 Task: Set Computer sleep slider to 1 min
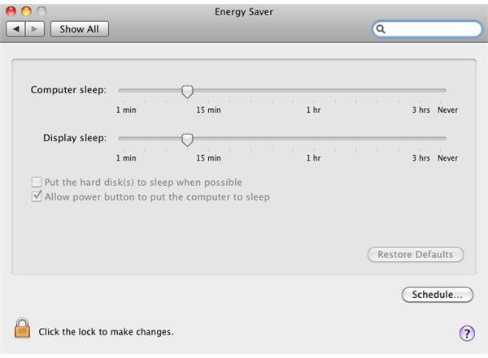[x=124, y=90]
